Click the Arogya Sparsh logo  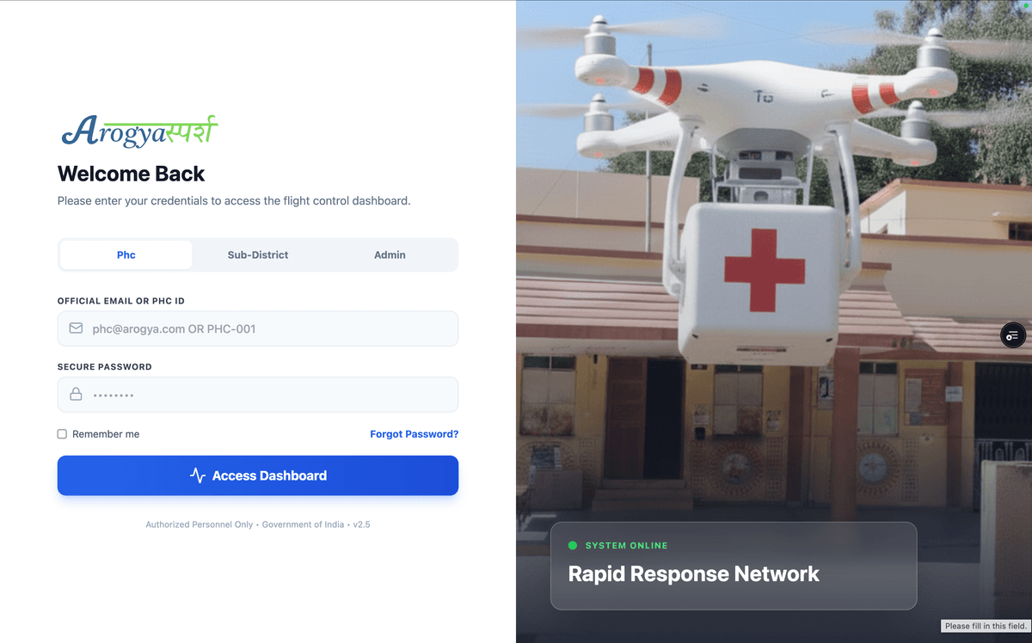pyautogui.click(x=139, y=130)
